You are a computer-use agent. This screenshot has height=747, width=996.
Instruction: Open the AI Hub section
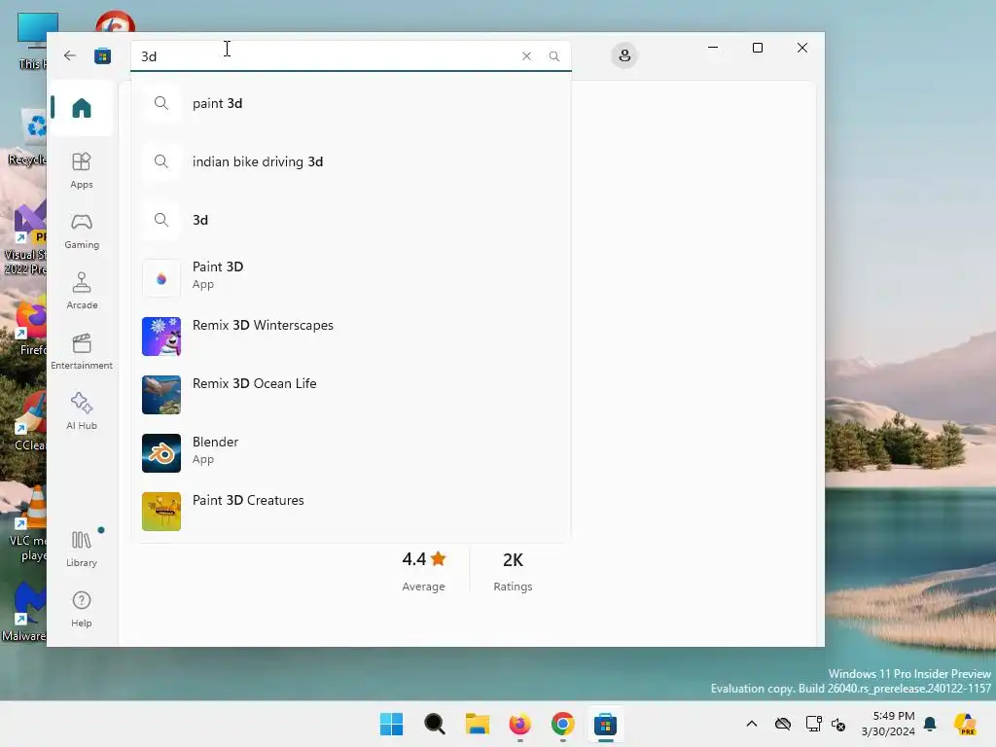(82, 411)
